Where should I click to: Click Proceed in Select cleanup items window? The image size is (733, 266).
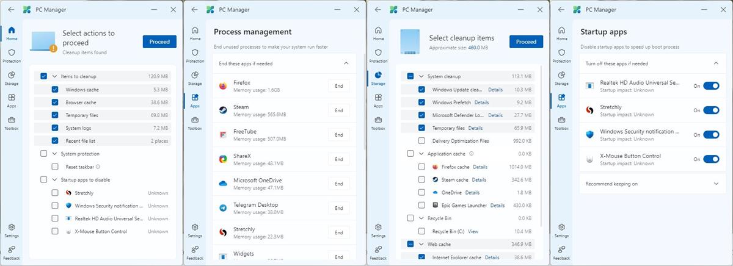[x=526, y=41]
